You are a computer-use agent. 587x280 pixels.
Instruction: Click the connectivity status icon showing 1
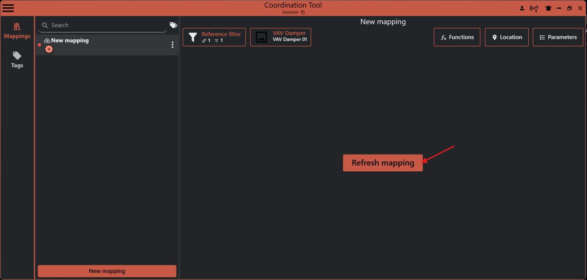pyautogui.click(x=534, y=8)
